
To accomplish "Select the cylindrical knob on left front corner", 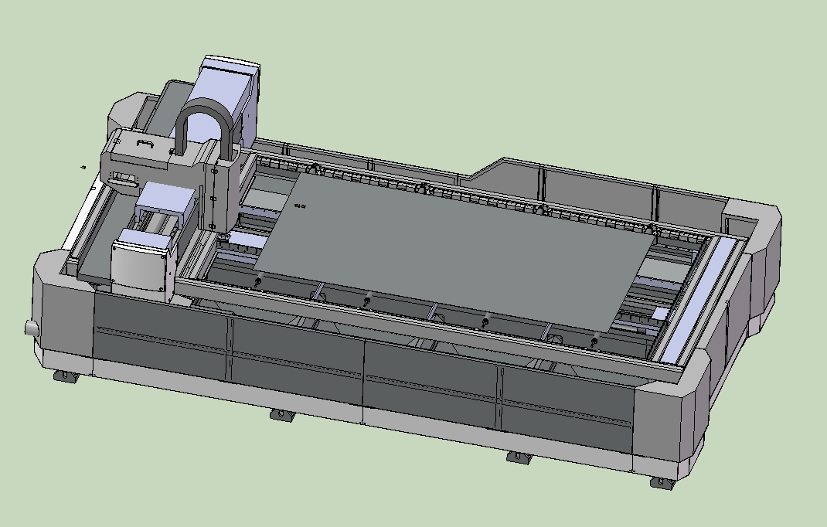I will pyautogui.click(x=31, y=328).
